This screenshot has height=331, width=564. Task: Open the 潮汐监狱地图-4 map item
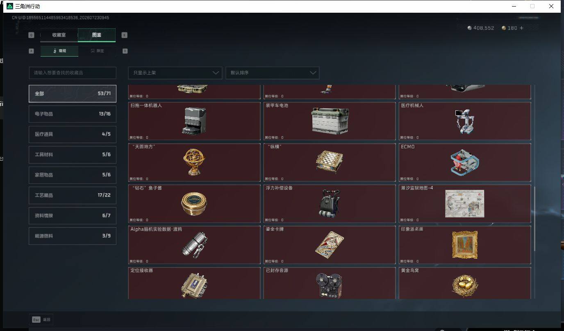click(465, 204)
